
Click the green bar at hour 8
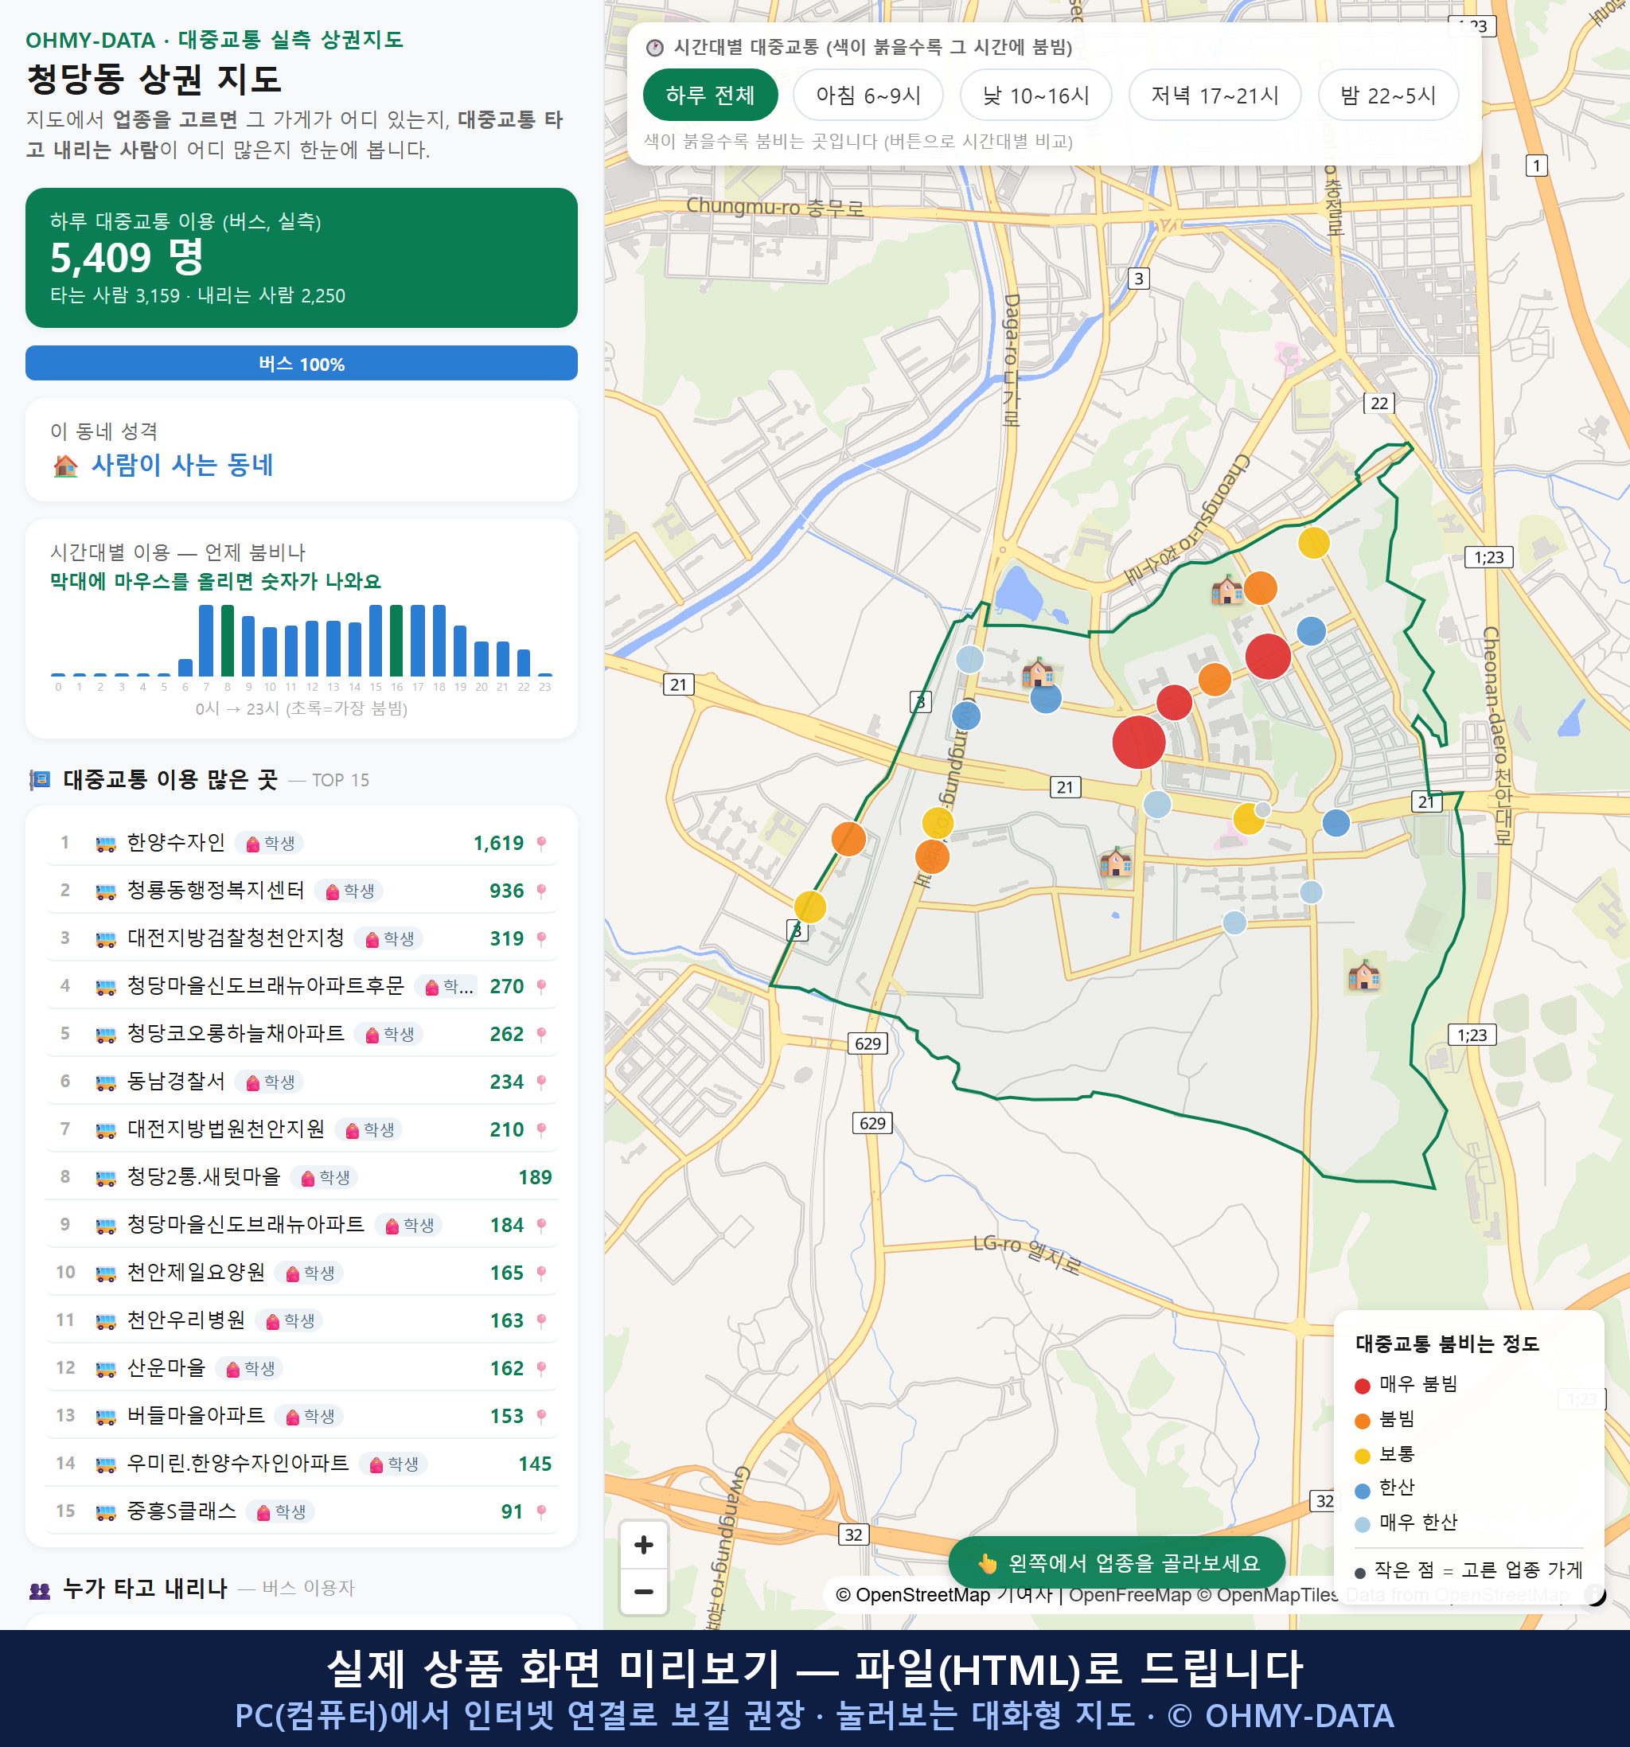coord(228,641)
